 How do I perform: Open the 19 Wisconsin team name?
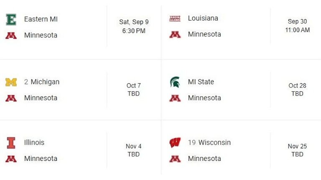pyautogui.click(x=209, y=142)
